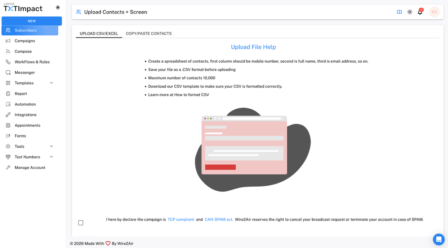Check the compliance declaration checkbox
448x248 pixels.
click(x=81, y=222)
